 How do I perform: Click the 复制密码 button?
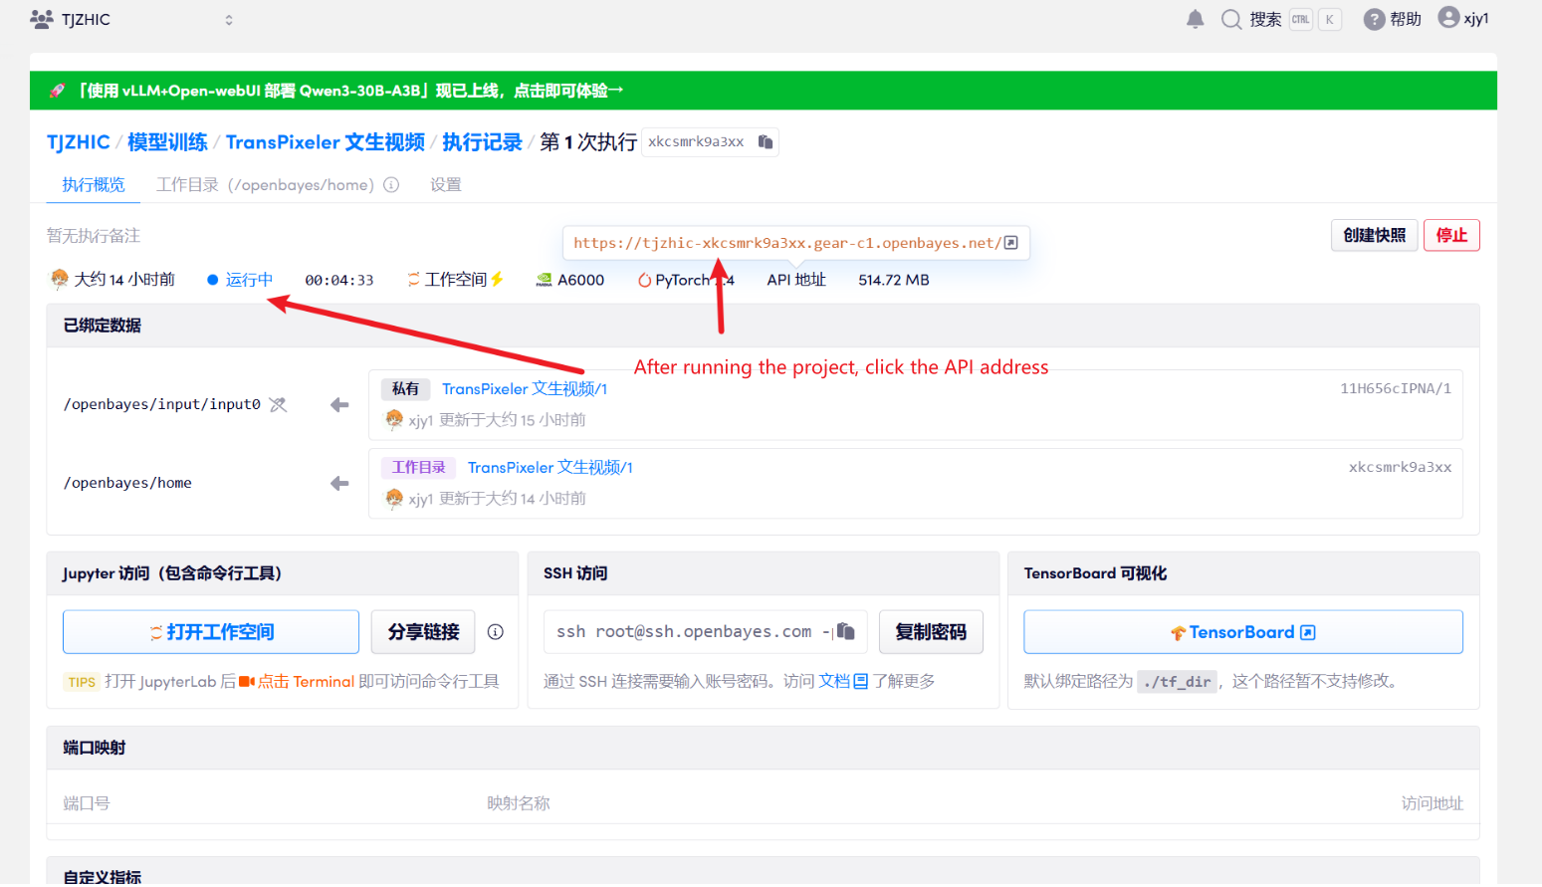click(931, 632)
